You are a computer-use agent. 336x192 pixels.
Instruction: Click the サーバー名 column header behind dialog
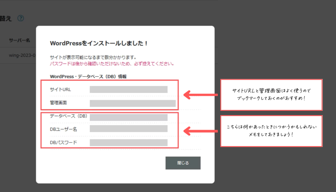[x=19, y=40]
